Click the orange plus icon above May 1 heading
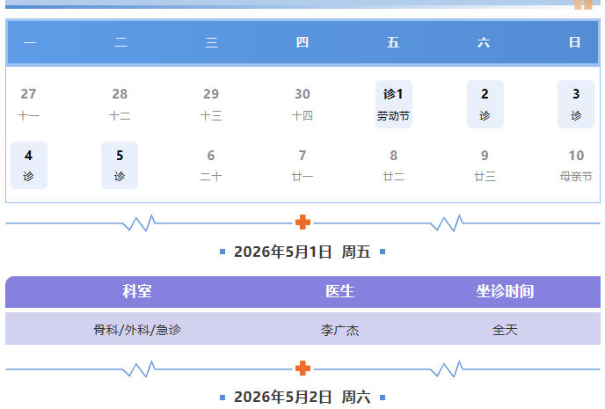Screen dimensions: 605x409 302,222
